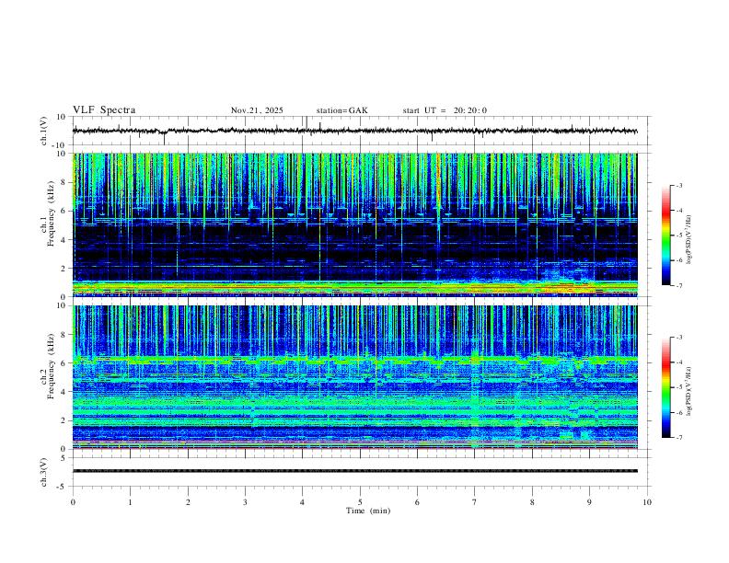Click the 'ch.1(V)' waveform axis label
Screen dimensions: 729x563
tap(44, 131)
